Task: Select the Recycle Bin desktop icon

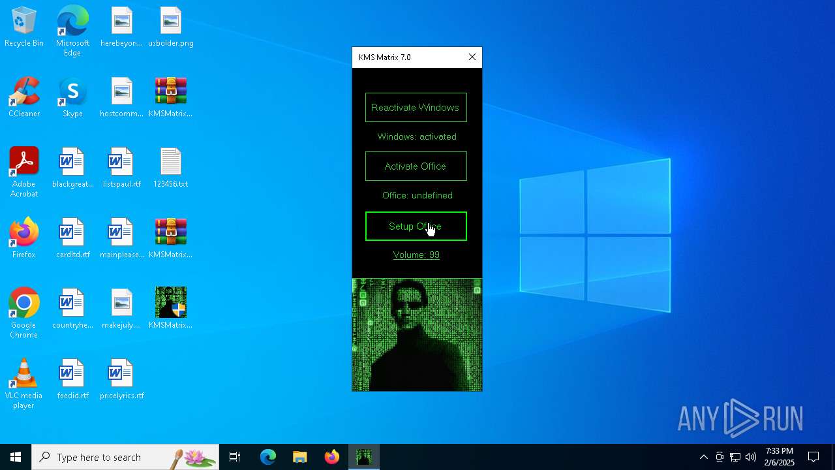Action: [24, 28]
